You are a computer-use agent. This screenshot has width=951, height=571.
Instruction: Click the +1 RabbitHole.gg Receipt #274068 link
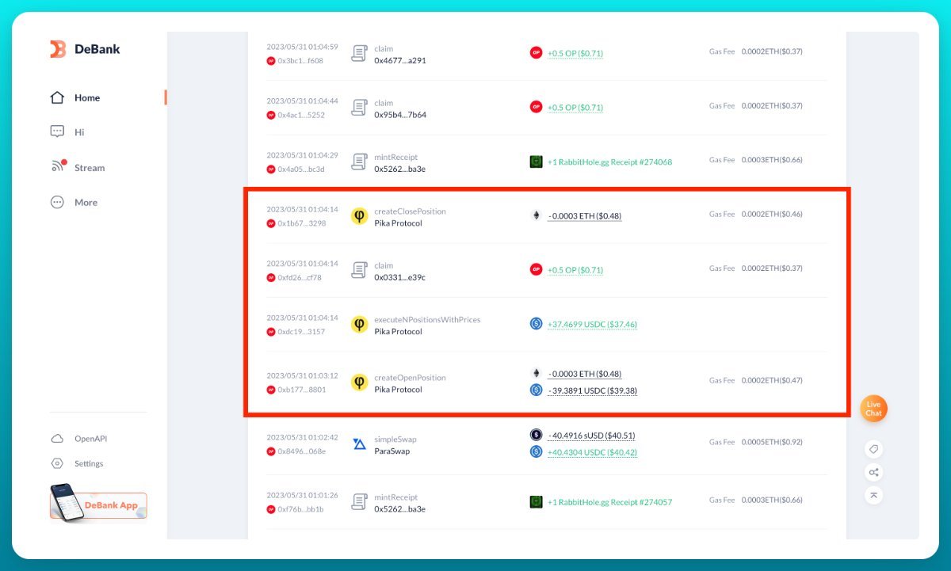pos(609,162)
